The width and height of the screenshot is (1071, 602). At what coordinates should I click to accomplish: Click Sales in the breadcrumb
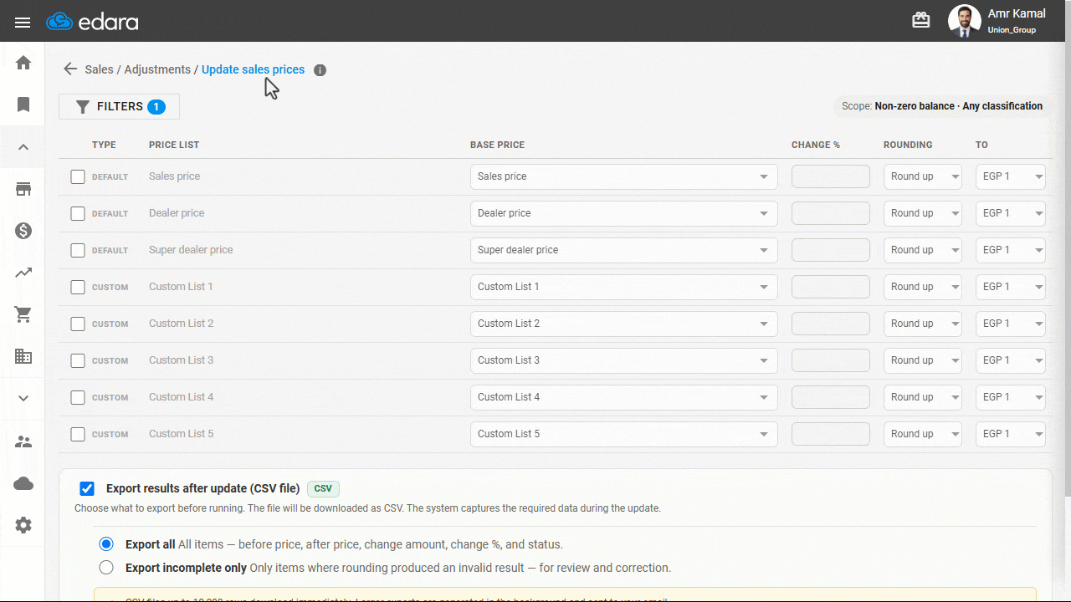pyautogui.click(x=99, y=69)
